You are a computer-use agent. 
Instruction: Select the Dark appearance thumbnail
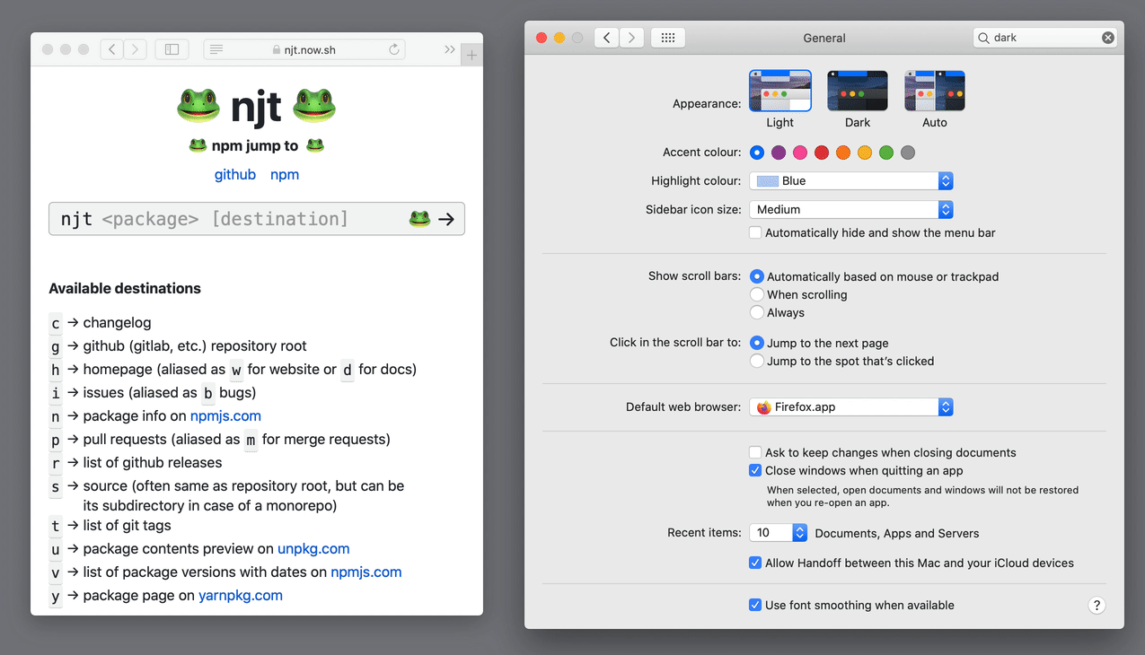858,91
